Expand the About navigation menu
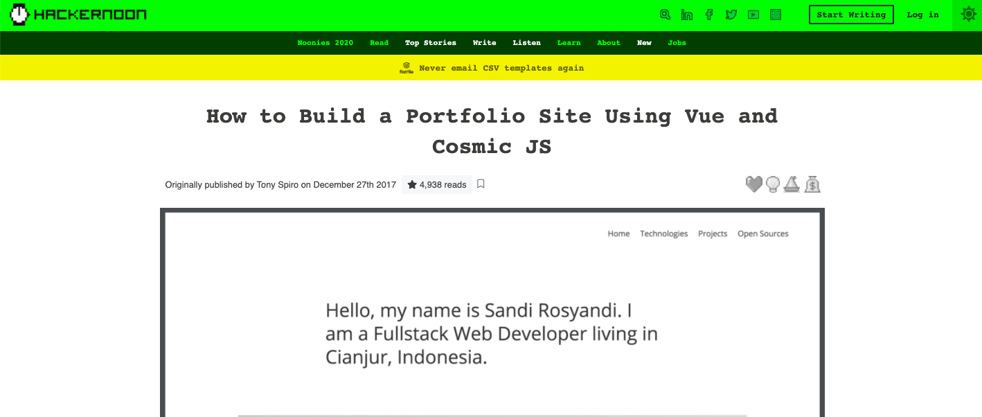The height and width of the screenshot is (417, 982). (x=609, y=43)
